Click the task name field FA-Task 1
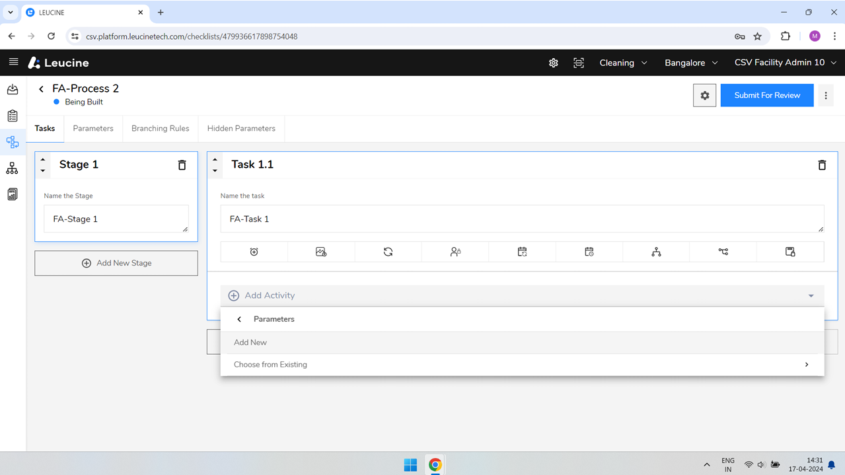Viewport: 845px width, 475px height. click(522, 219)
